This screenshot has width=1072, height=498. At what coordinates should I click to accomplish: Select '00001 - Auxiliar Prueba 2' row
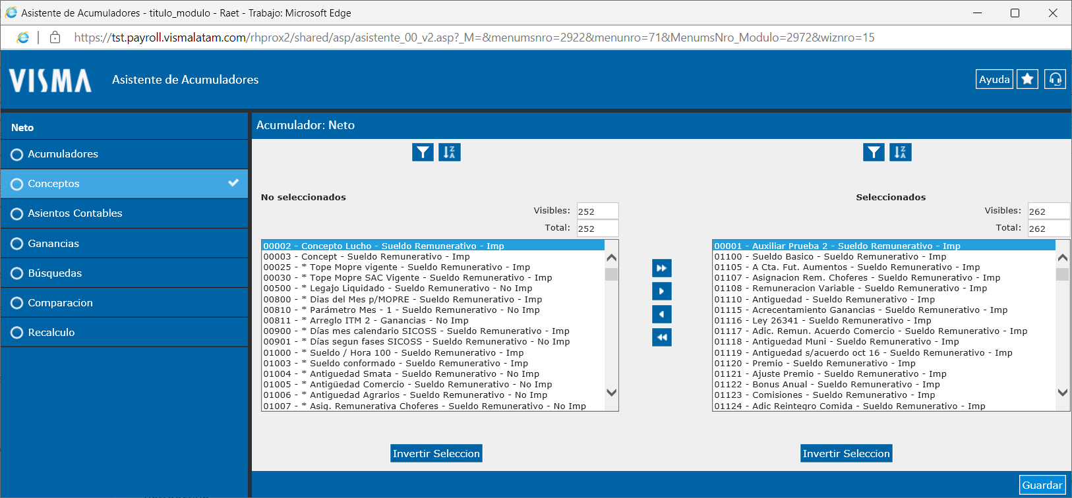click(x=884, y=246)
